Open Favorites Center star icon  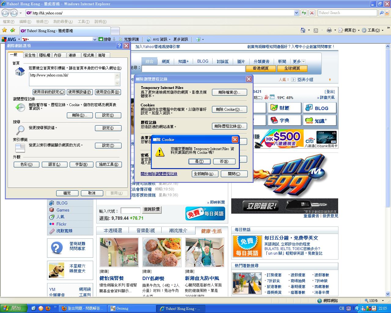coord(5,30)
